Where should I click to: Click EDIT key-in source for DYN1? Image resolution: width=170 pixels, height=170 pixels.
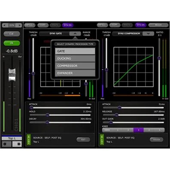(83, 140)
